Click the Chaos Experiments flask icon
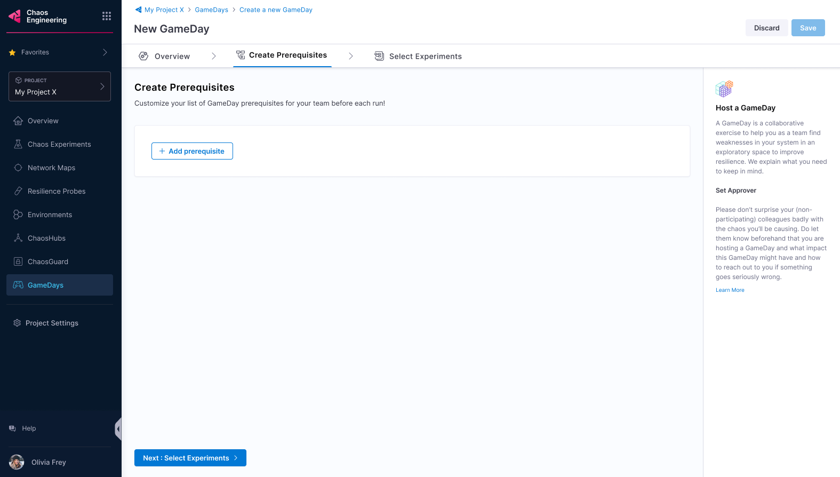The image size is (840, 477). (18, 144)
